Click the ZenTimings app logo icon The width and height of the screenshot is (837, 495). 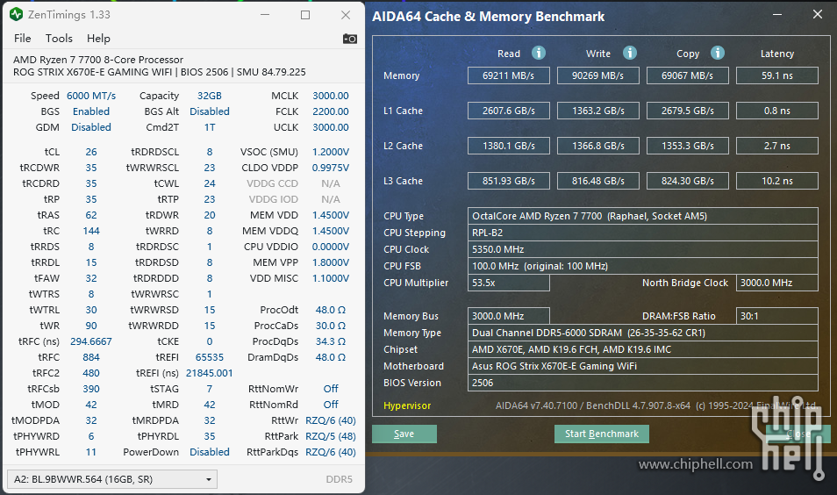pos(16,14)
